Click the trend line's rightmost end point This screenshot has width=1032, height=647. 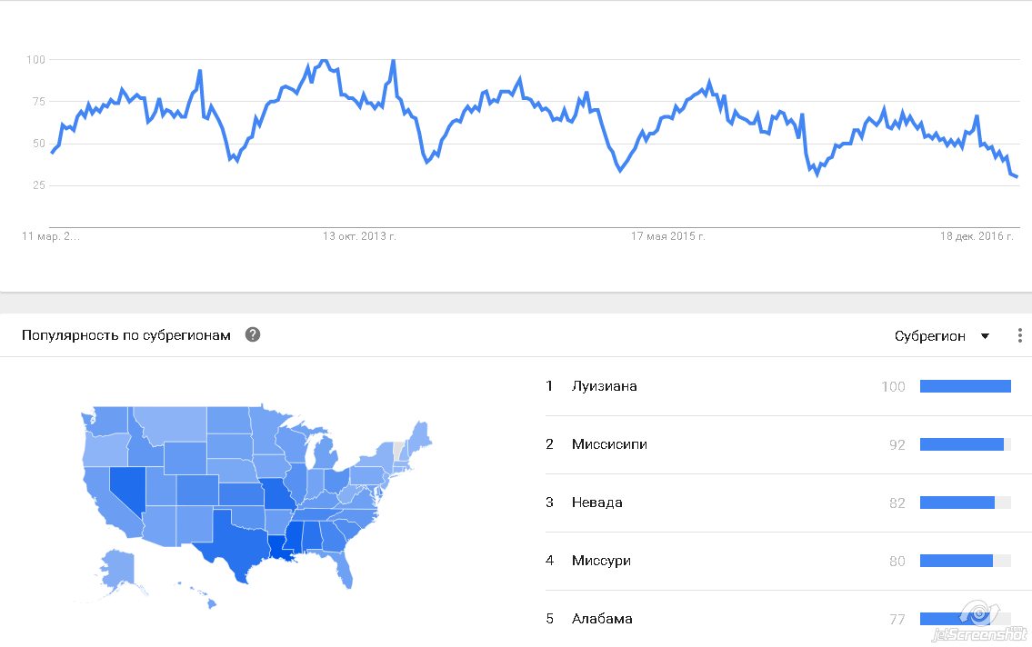click(1017, 176)
